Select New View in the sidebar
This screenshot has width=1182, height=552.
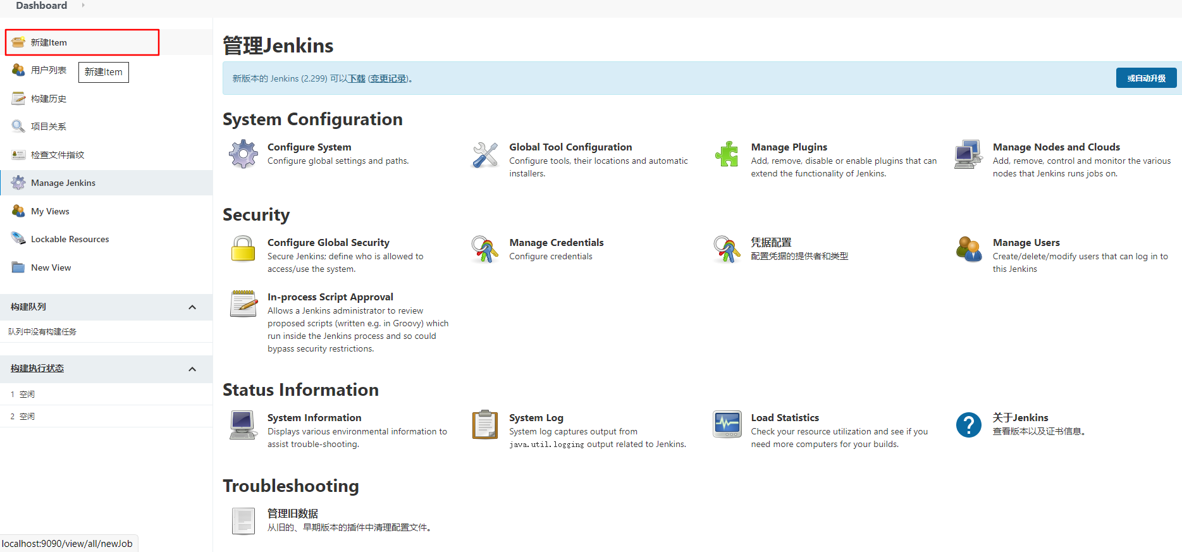coord(51,267)
